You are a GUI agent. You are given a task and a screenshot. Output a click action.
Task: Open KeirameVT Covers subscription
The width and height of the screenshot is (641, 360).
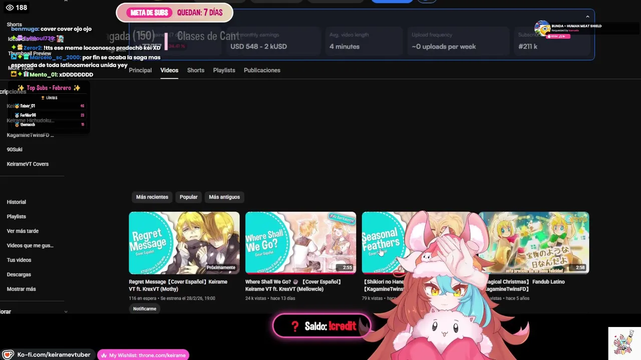pyautogui.click(x=28, y=164)
